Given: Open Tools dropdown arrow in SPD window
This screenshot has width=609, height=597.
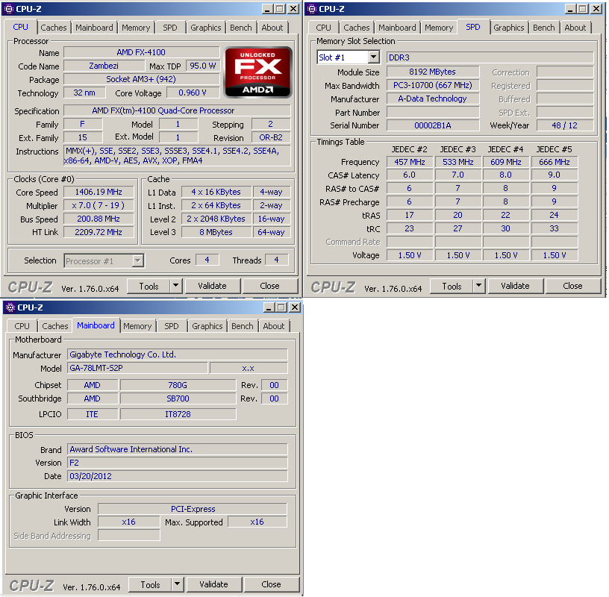Looking at the screenshot, I should click(x=479, y=286).
